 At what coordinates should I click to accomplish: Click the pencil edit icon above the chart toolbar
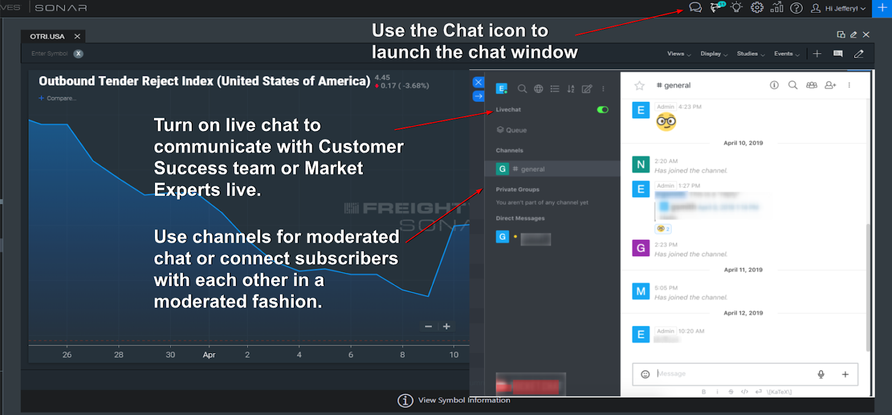tap(854, 35)
